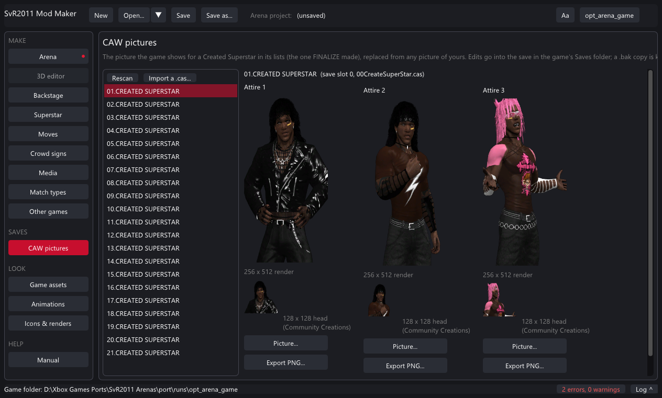Click the attire panel vertical scrollbar
662x398 pixels.
click(x=650, y=213)
